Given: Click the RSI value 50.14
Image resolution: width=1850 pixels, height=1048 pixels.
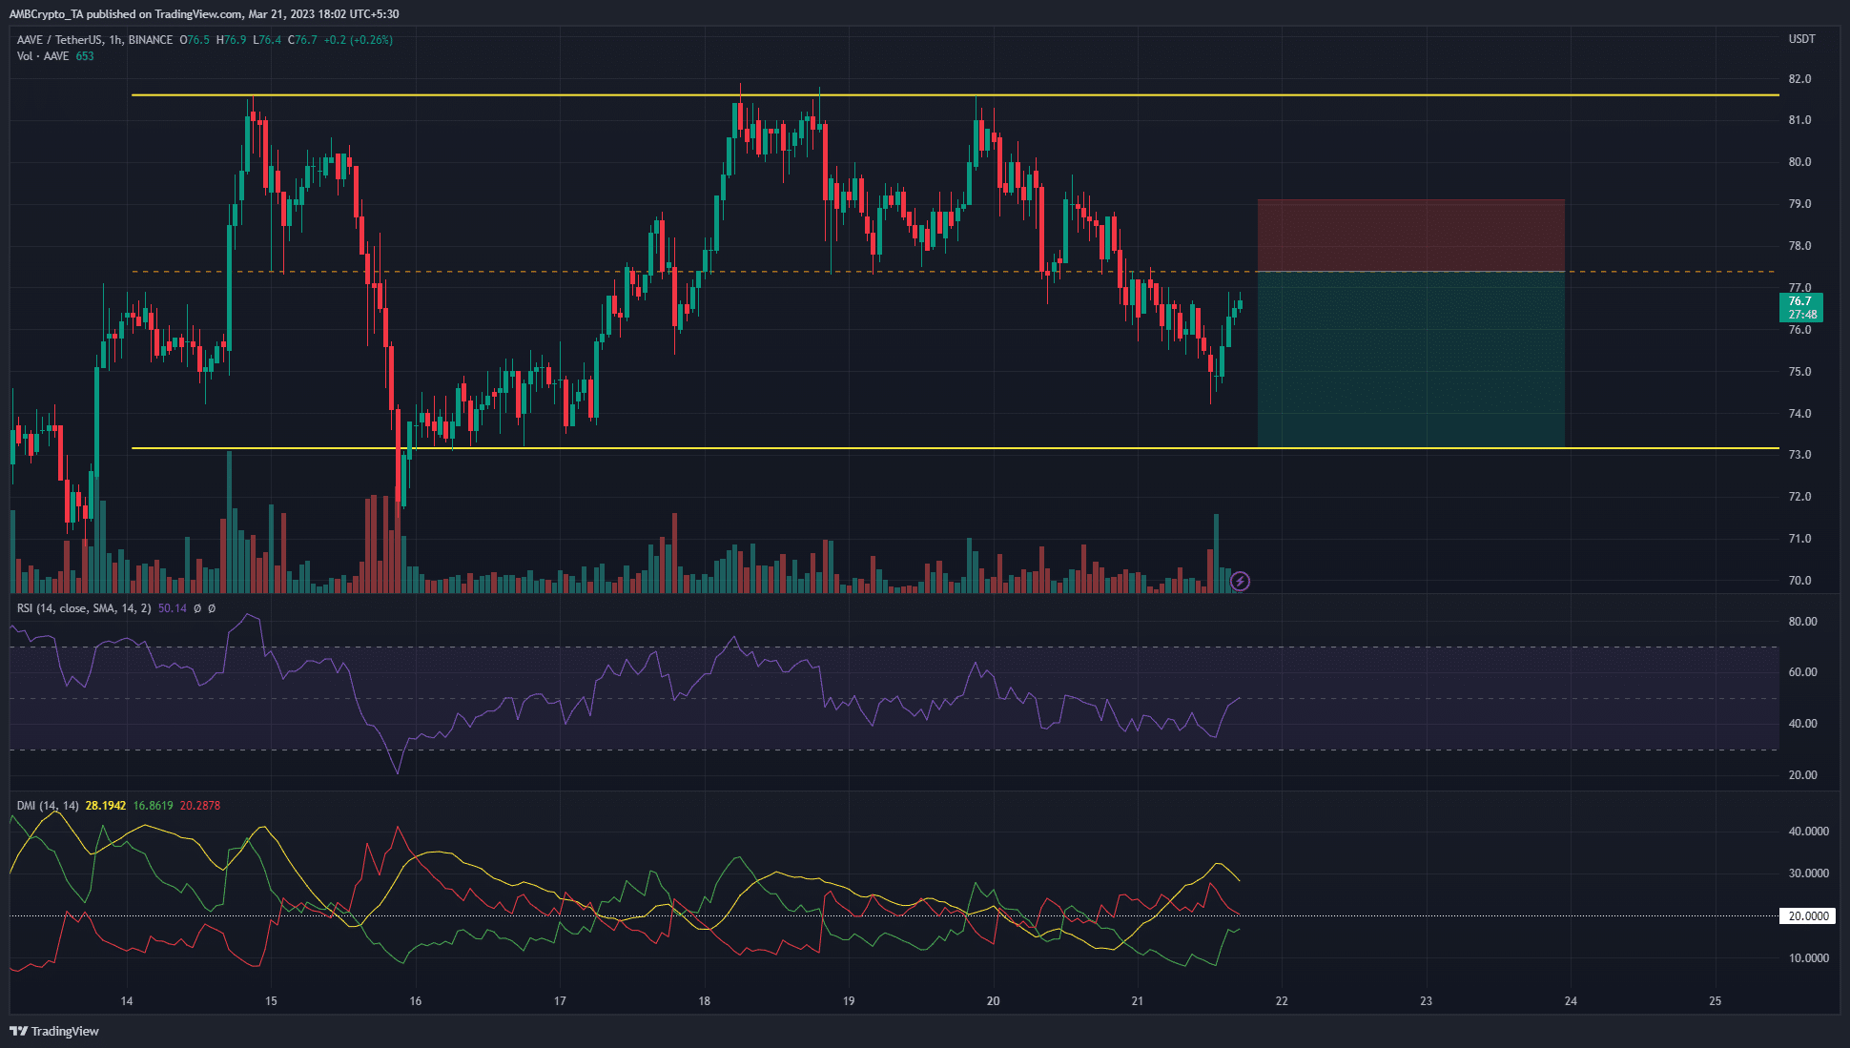Looking at the screenshot, I should coord(173,608).
